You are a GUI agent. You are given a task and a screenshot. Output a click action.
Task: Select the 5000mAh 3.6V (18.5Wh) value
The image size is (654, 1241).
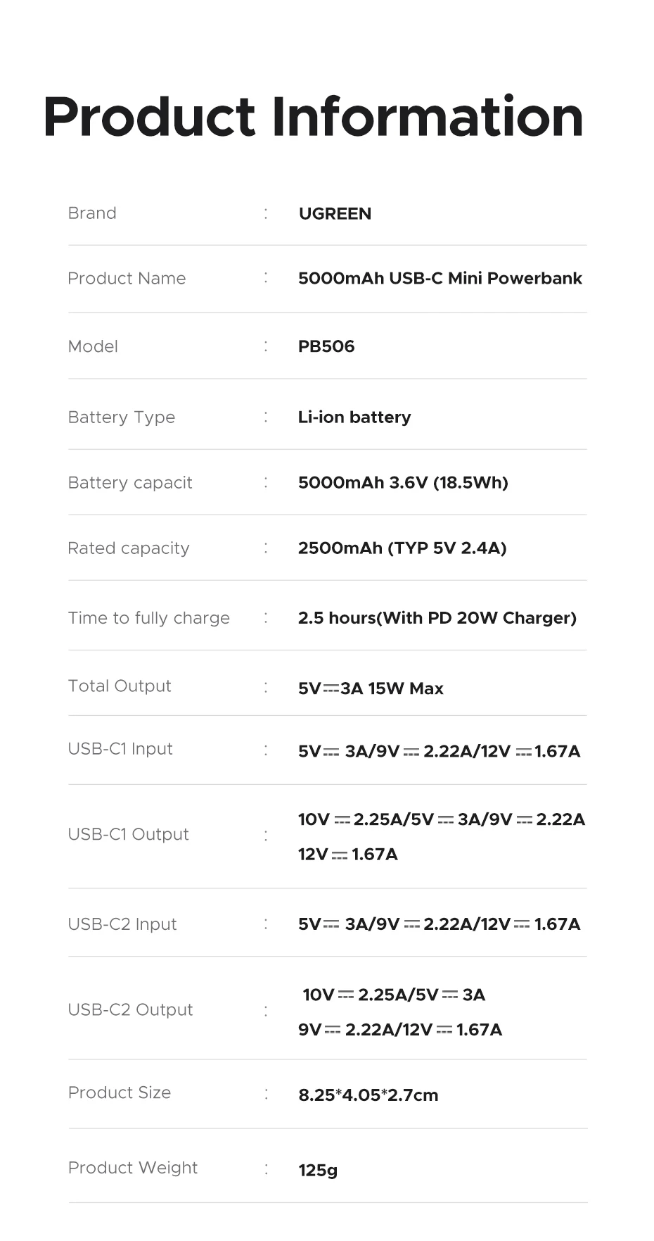(x=403, y=483)
